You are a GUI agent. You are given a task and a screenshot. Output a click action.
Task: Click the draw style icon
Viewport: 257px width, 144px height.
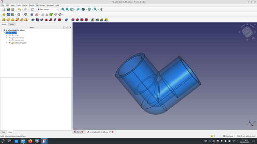click(x=83, y=9)
